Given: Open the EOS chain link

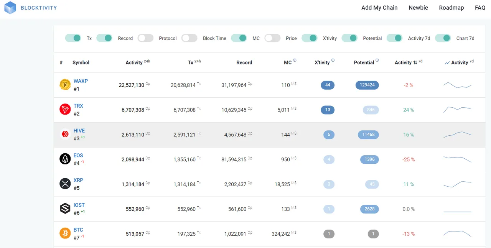Looking at the screenshot, I should [x=78, y=155].
